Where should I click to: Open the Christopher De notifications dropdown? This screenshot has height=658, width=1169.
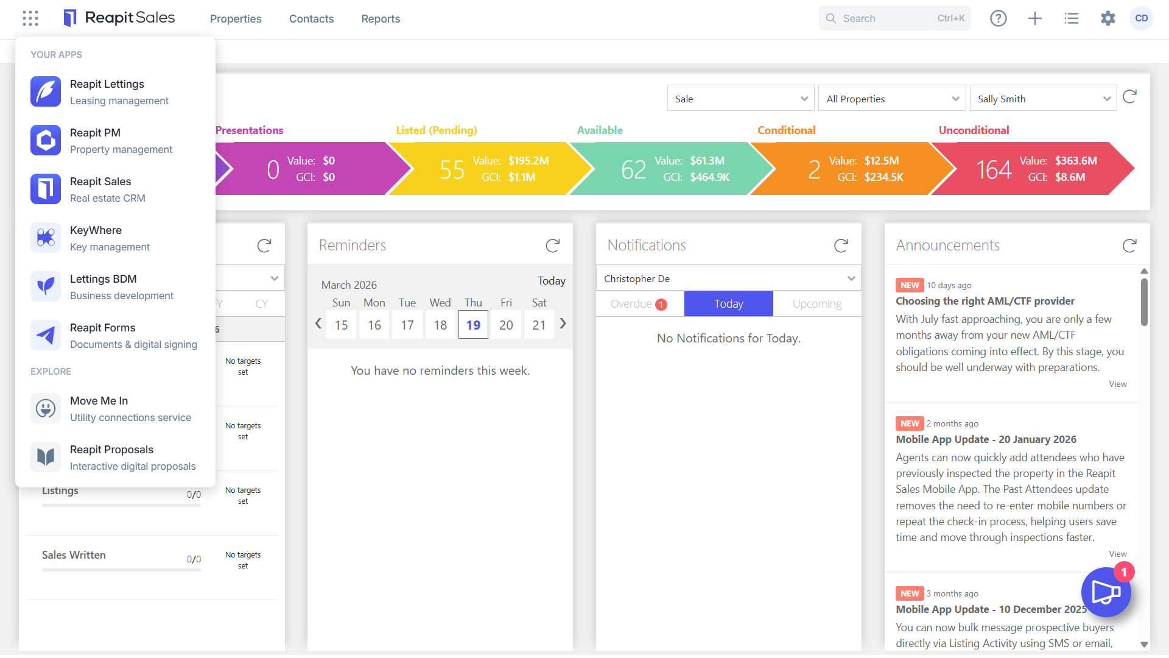click(729, 278)
